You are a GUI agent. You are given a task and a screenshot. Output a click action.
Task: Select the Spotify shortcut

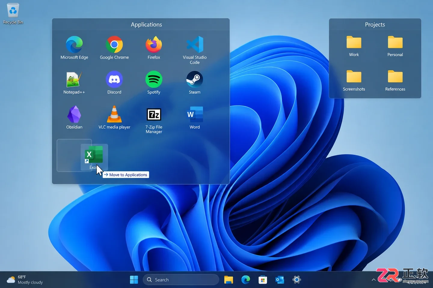pyautogui.click(x=154, y=79)
